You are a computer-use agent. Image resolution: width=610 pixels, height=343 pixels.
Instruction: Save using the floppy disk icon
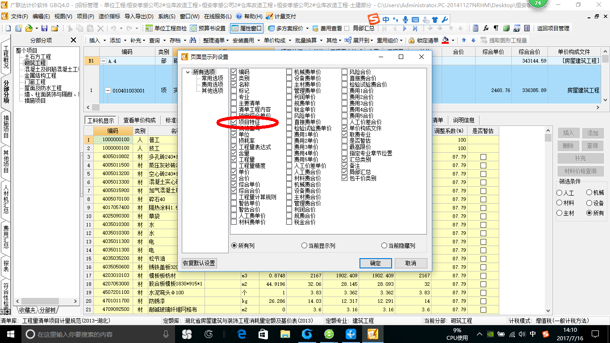coord(45,28)
